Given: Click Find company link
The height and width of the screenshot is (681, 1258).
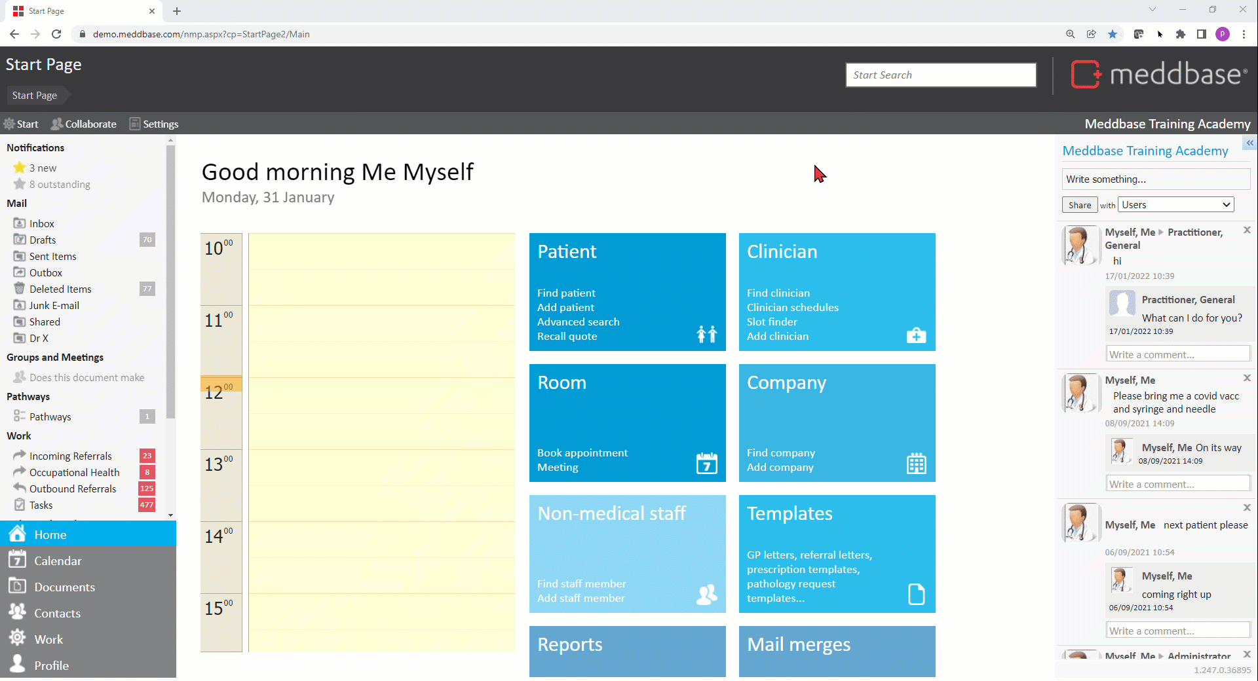Looking at the screenshot, I should coord(781,452).
